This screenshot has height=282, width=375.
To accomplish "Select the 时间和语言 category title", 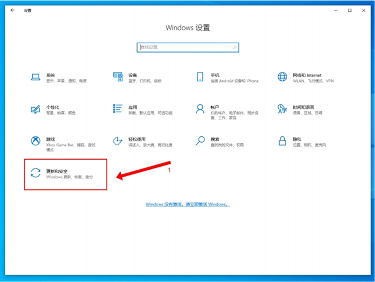I will coord(304,107).
